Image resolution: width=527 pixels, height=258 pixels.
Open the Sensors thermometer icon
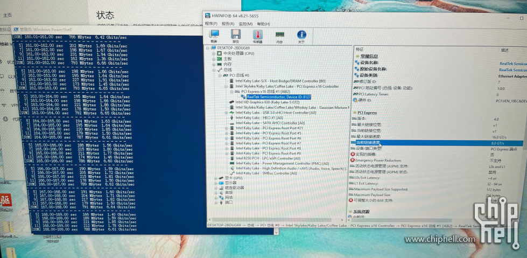[257, 36]
